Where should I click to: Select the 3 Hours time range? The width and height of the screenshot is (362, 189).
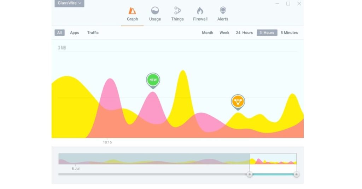[267, 33]
